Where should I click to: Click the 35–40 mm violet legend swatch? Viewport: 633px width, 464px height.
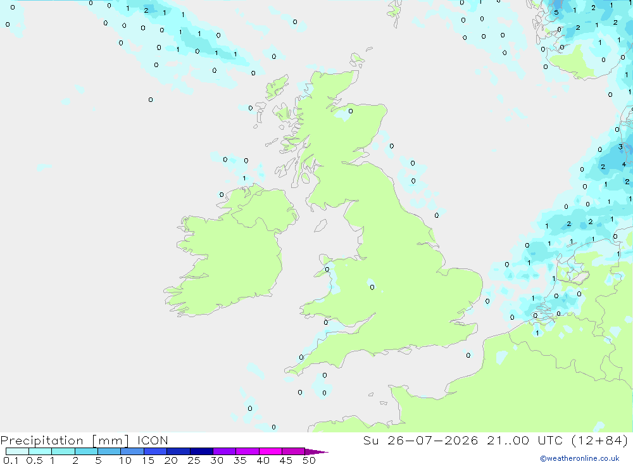click(247, 451)
